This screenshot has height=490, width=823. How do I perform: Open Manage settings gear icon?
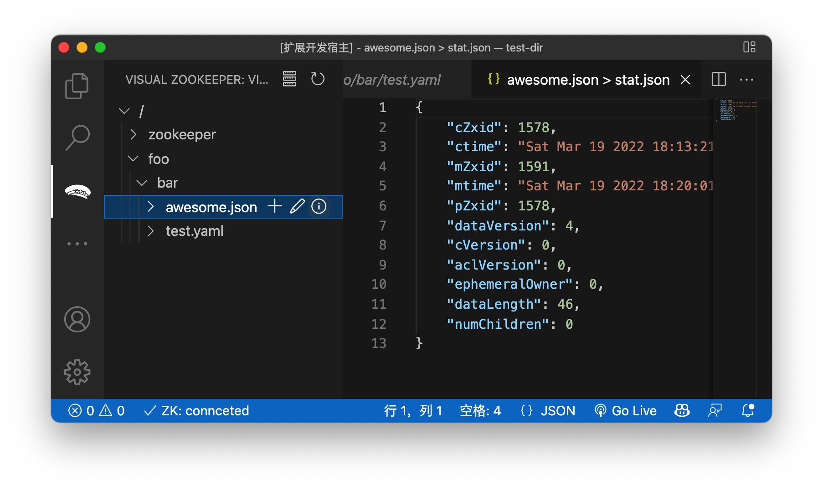point(77,372)
